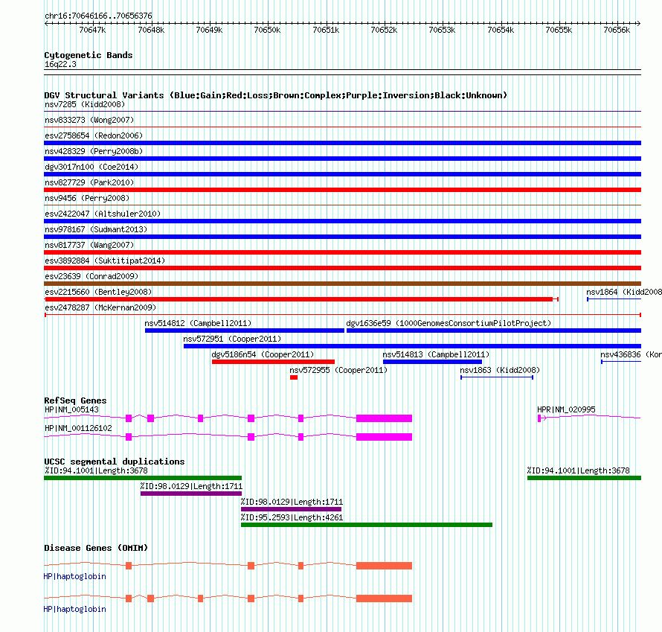Click nsv572951 (Cooper2011) variant label

point(232,339)
